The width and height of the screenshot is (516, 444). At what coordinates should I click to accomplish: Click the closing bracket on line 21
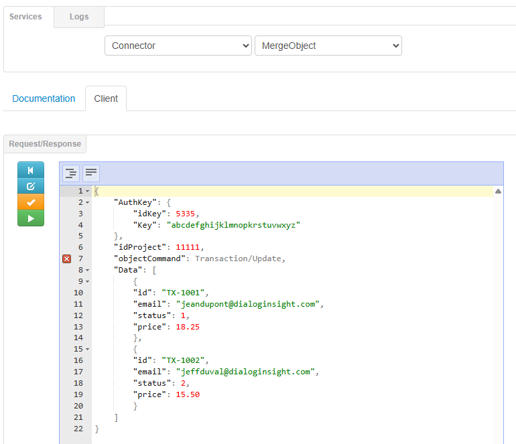click(116, 417)
